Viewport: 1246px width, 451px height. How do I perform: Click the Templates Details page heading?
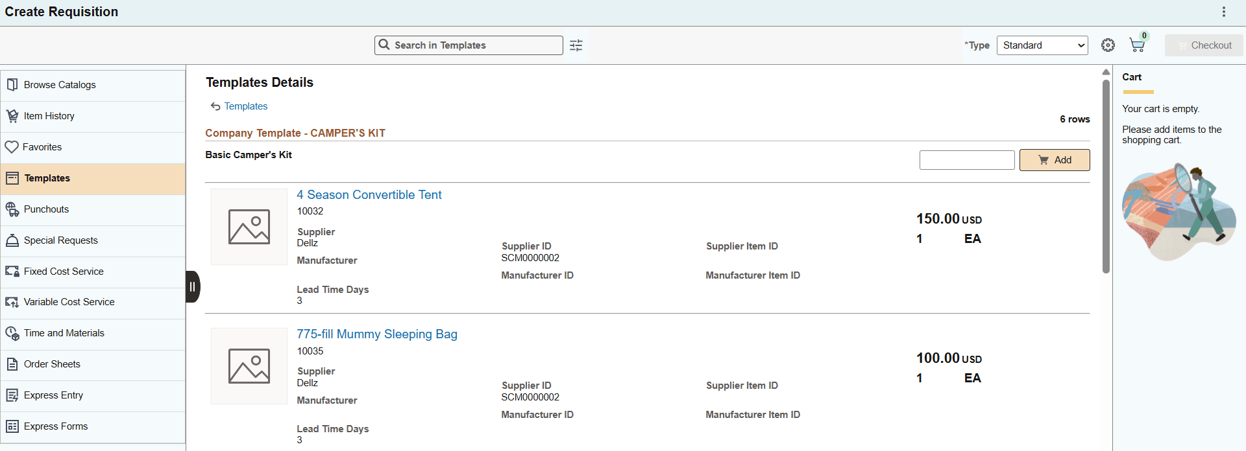tap(260, 82)
